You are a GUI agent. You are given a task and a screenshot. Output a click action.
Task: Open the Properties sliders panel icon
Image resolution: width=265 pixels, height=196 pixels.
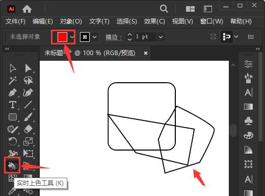click(x=248, y=64)
